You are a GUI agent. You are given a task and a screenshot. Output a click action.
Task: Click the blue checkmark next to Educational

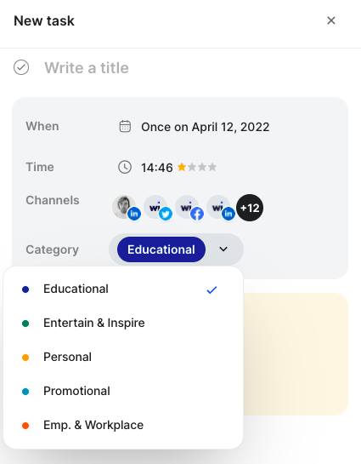[212, 289]
